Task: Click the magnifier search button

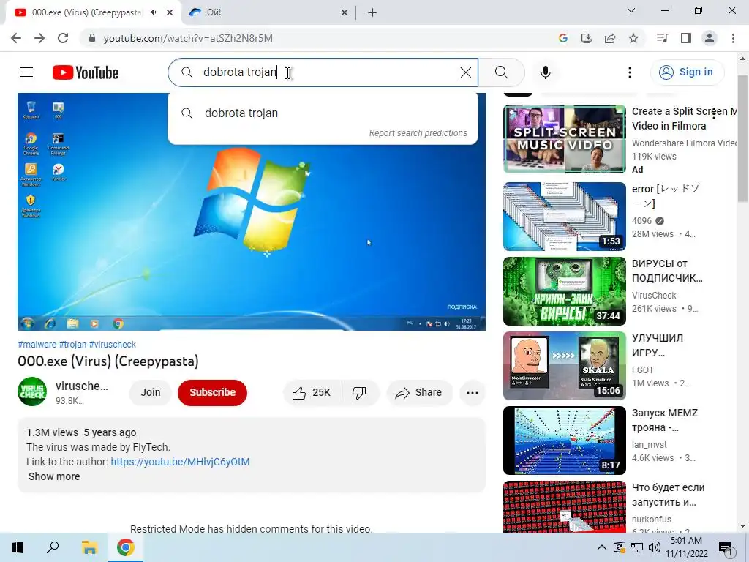Action: point(502,72)
